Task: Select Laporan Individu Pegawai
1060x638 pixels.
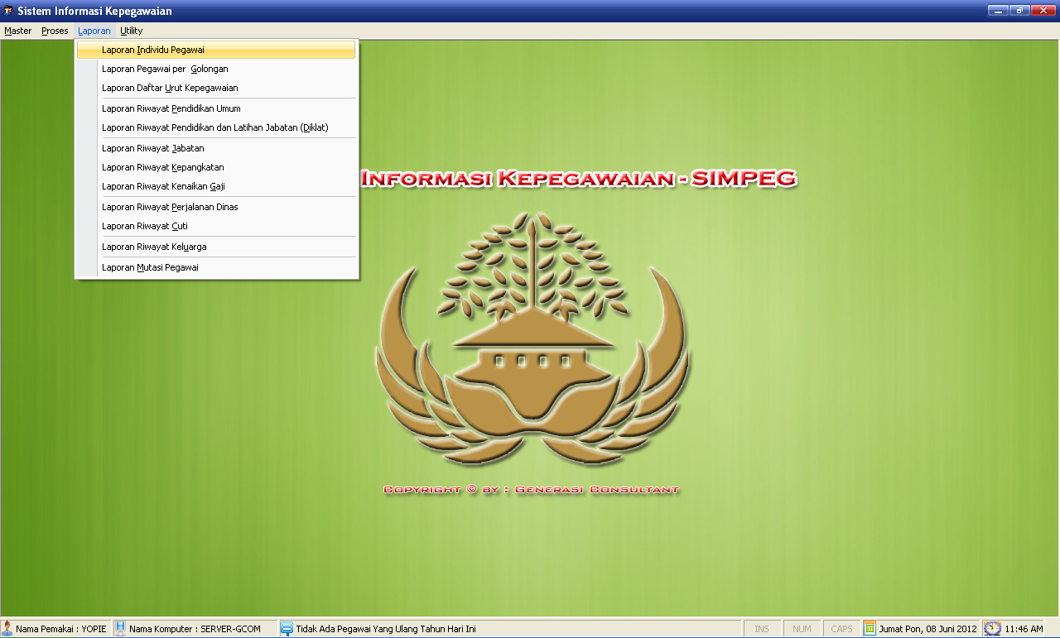Action: (x=153, y=50)
